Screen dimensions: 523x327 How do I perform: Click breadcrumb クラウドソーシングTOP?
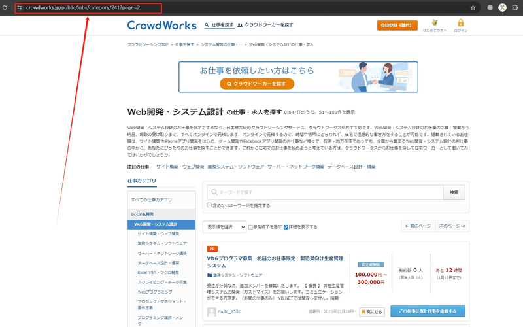pyautogui.click(x=148, y=44)
